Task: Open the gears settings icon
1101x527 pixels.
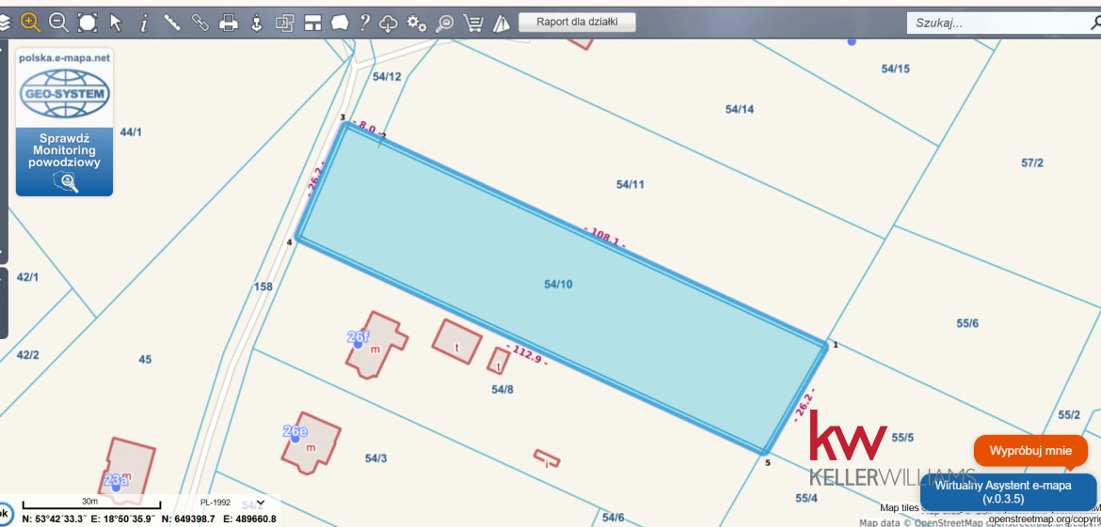Action: 417,23
